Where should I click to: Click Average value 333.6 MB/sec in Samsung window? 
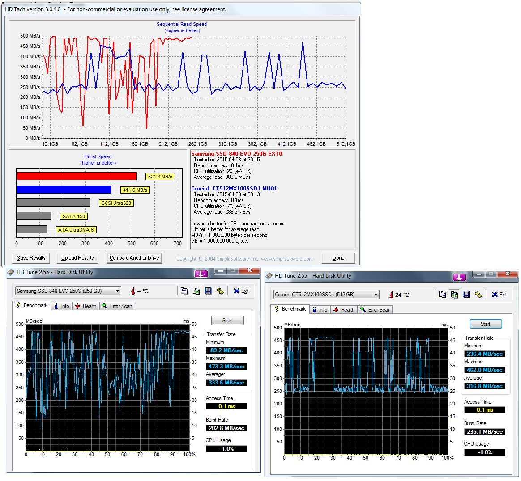(226, 383)
